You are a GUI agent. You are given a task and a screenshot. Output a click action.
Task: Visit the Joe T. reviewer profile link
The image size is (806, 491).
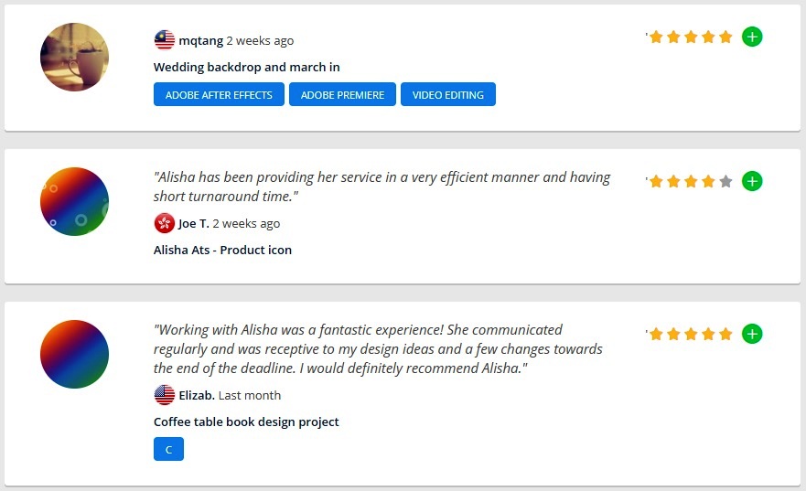(194, 223)
